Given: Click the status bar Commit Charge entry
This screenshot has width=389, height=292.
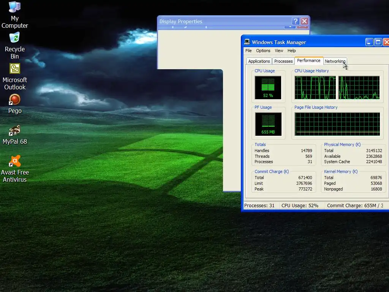Looking at the screenshot, I should [x=355, y=206].
